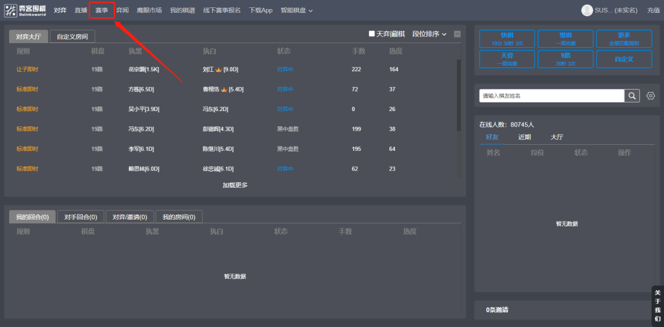Click the game list scrollbar
664x327 pixels.
point(459,95)
